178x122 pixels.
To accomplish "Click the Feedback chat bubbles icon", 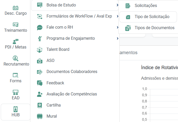I will (x=40, y=83).
